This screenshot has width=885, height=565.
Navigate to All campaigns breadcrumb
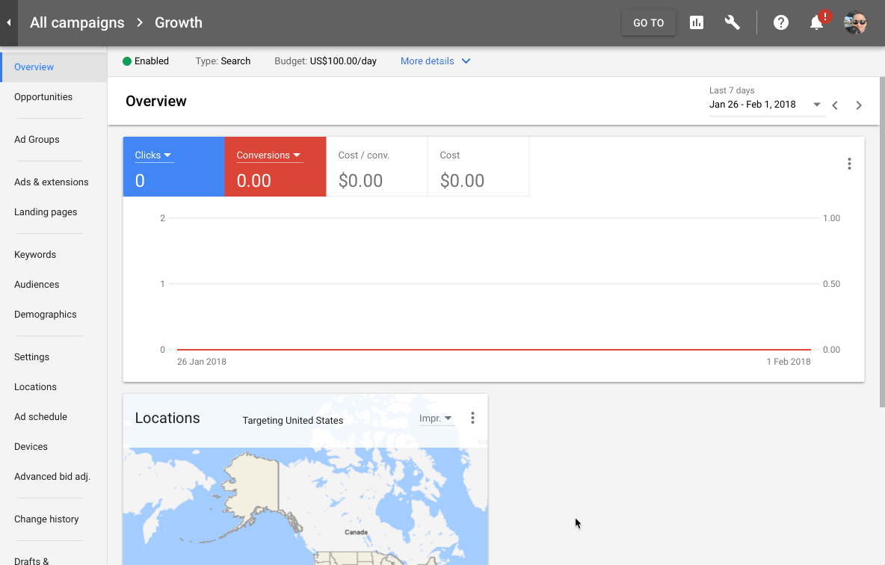tap(77, 22)
